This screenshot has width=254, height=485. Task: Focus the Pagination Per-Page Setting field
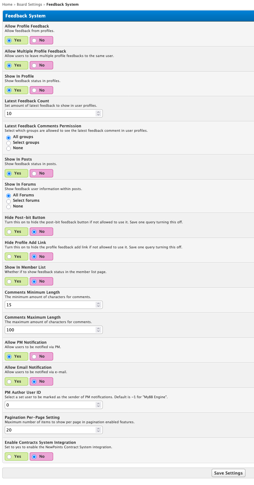pos(54,430)
